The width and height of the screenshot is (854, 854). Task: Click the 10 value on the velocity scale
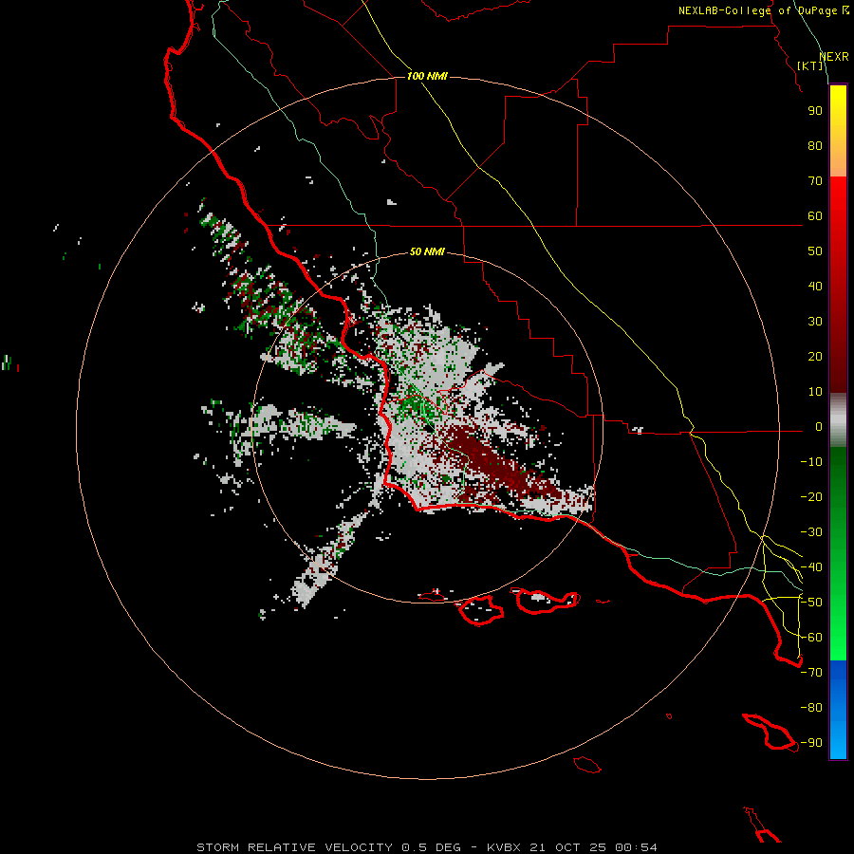(x=815, y=392)
